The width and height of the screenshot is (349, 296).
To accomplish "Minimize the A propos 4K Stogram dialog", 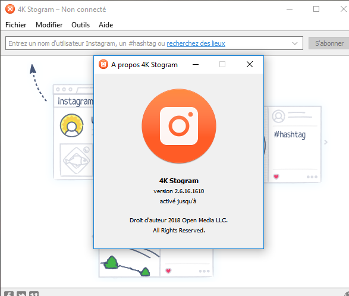I will tap(196, 64).
